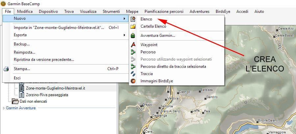Screen dimensions: 296x134
Task: Open the Accedi menu
Action: coord(242,12)
